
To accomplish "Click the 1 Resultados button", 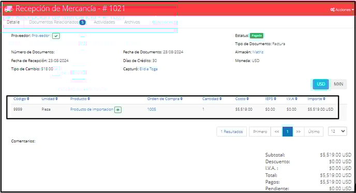I will tap(232, 131).
